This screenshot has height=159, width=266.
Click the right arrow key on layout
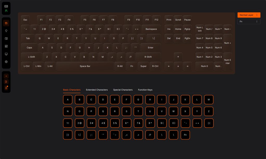[188, 66]
